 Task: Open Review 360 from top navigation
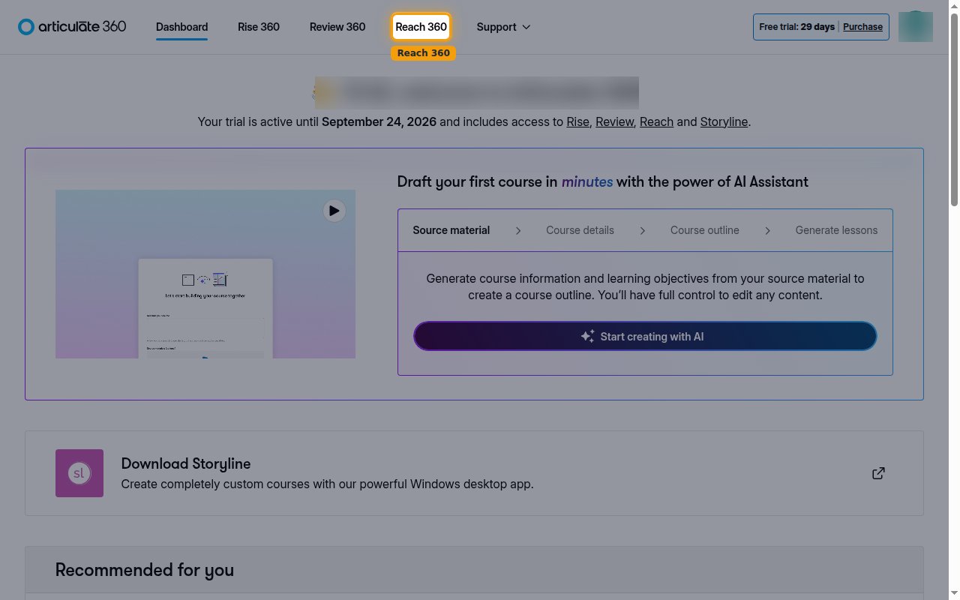pos(337,27)
